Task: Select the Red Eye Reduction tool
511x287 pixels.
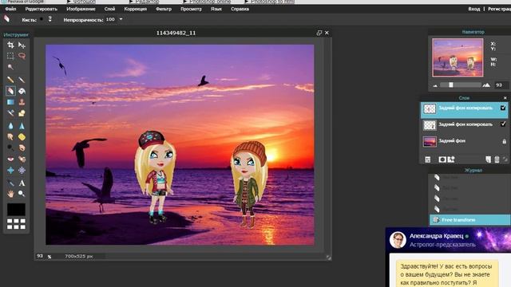Action: (x=10, y=159)
